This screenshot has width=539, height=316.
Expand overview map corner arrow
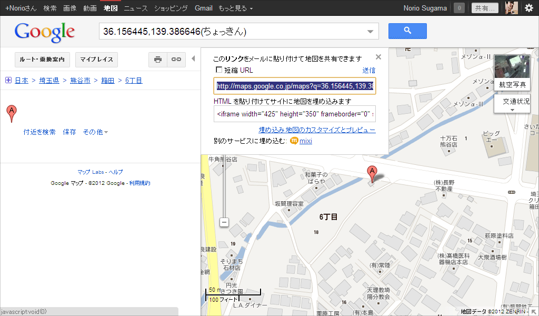[534, 312]
